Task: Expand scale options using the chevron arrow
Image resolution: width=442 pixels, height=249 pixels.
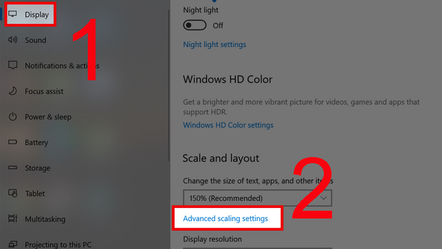Action: [323, 198]
